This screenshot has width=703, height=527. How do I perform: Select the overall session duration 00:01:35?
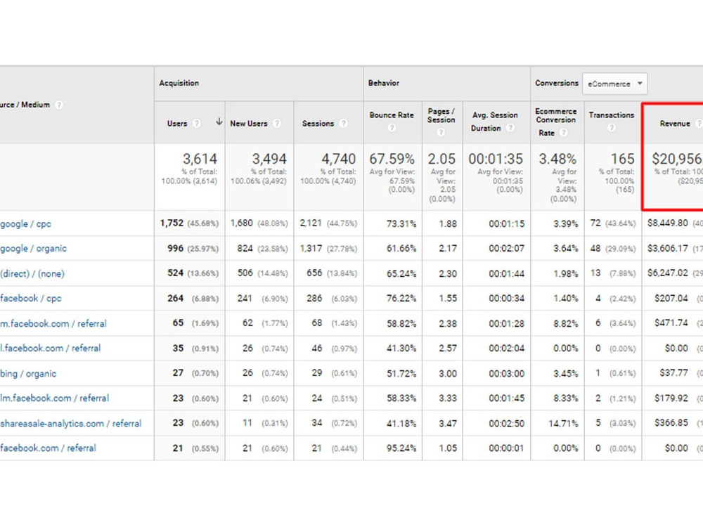(x=496, y=159)
